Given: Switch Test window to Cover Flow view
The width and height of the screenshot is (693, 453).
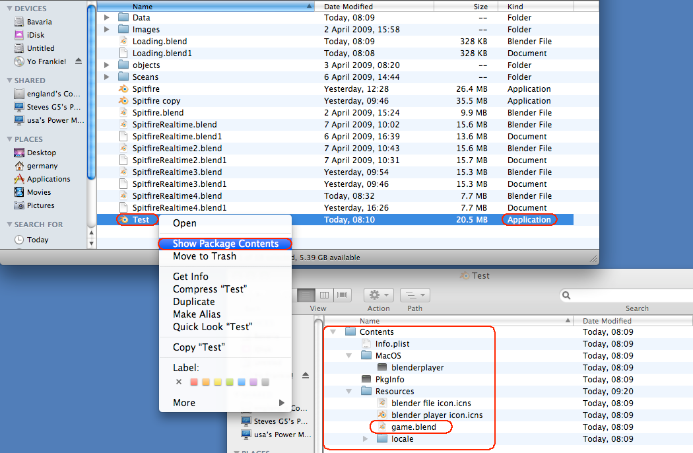Looking at the screenshot, I should click(342, 295).
